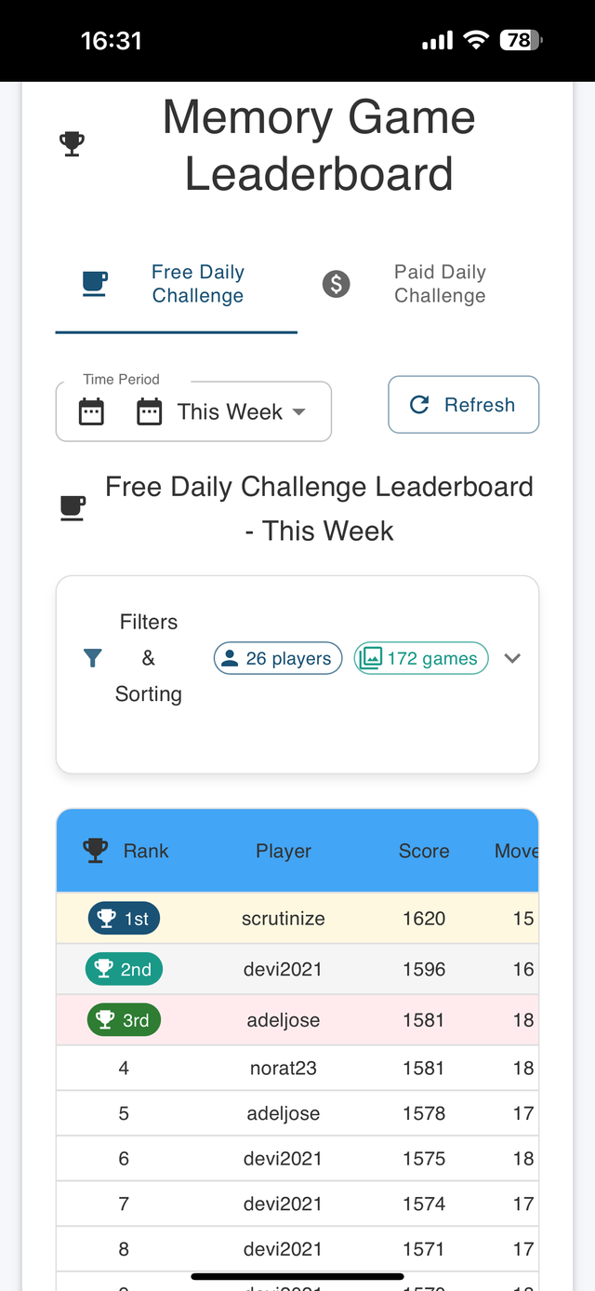Expand the Filters & Sorting panel chevron
The width and height of the screenshot is (595, 1291).
pyautogui.click(x=512, y=658)
